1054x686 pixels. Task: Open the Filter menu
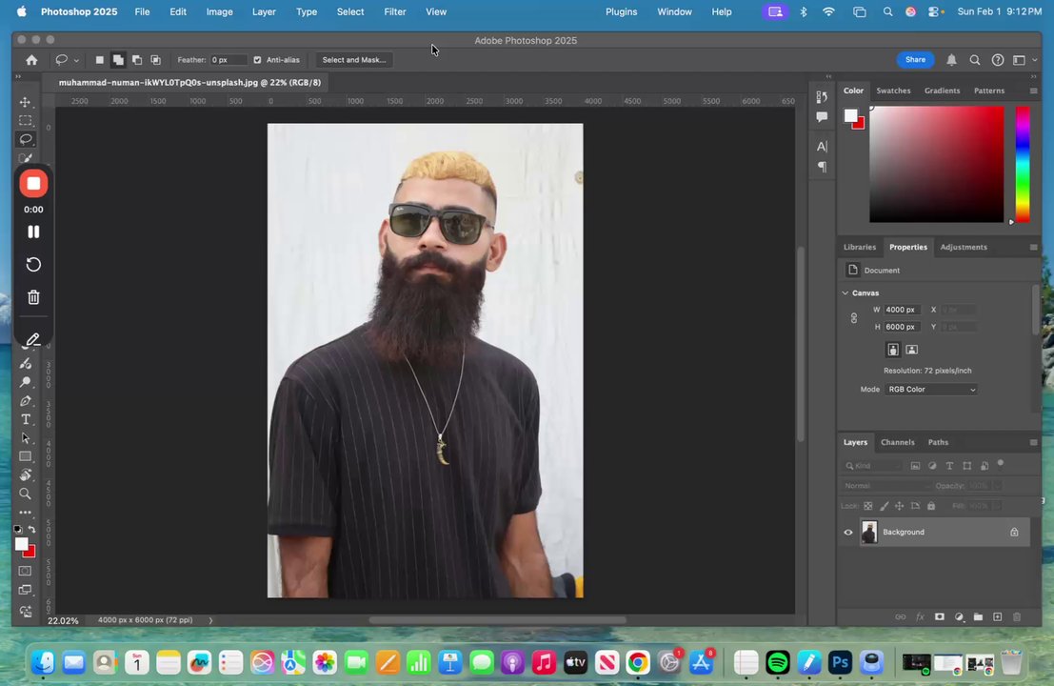point(394,11)
